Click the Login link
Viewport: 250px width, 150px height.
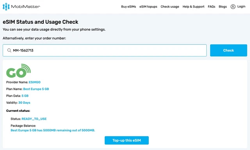[x=241, y=7]
